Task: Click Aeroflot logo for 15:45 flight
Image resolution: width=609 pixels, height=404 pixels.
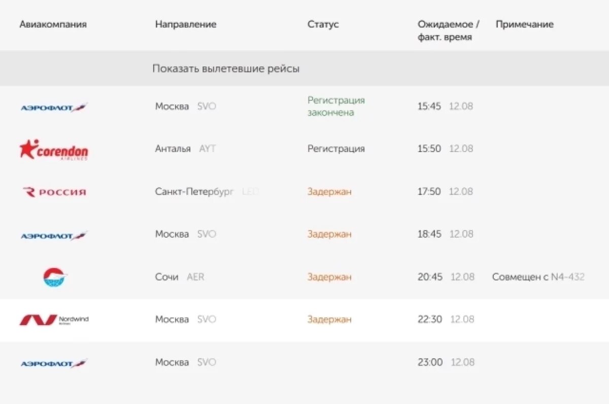Action: coord(54,107)
